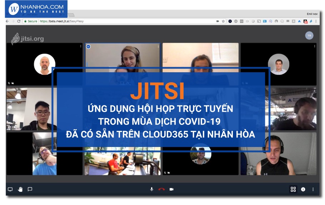Click the browser forward arrow
The image size is (325, 205).
pos(13,21)
